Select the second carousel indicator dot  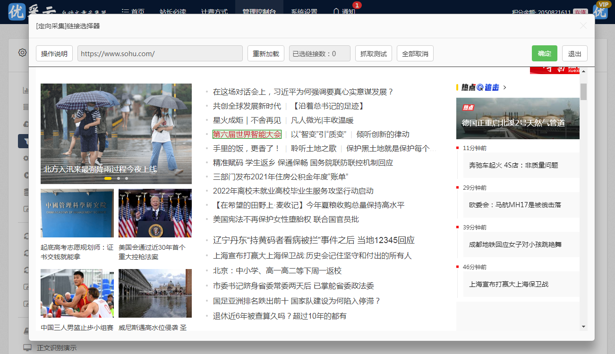pyautogui.click(x=118, y=179)
